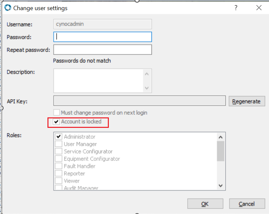This screenshot has height=214, width=269.
Task: Click the Roles list scroll up arrow
Action: tap(220, 137)
